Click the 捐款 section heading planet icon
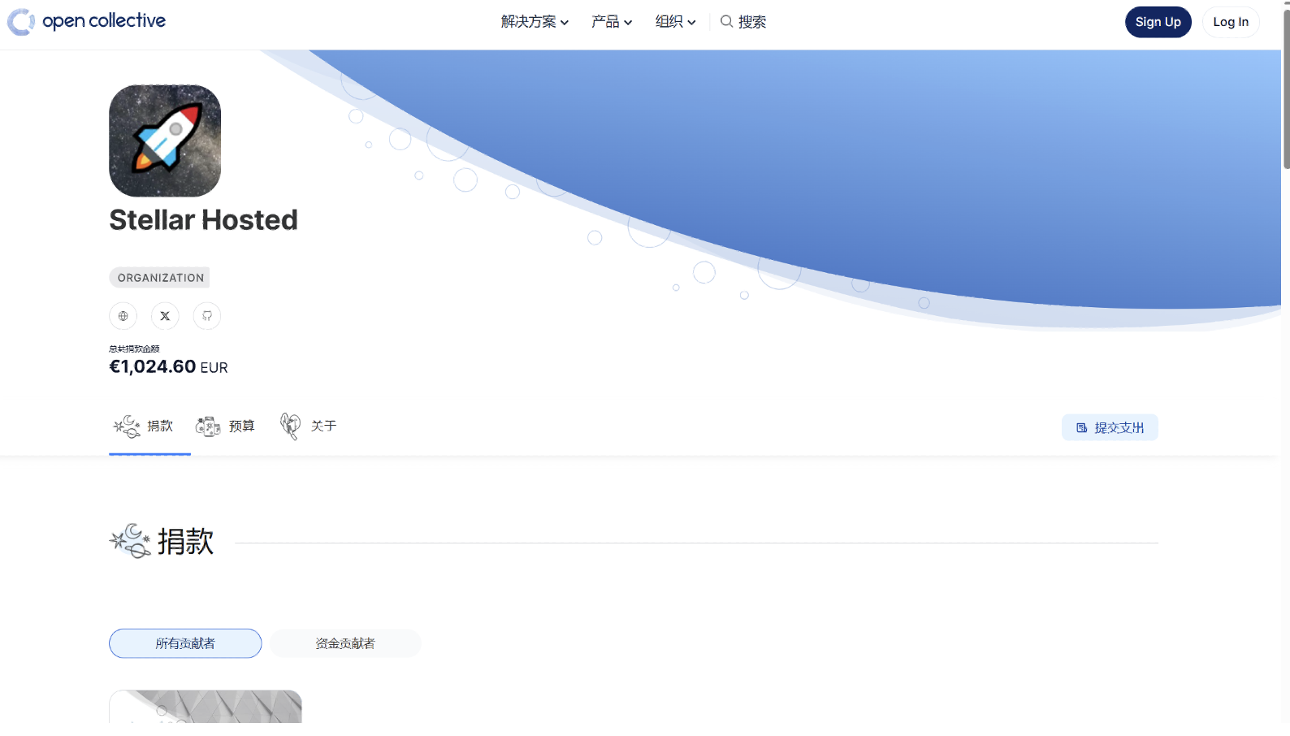The width and height of the screenshot is (1290, 736). 130,541
